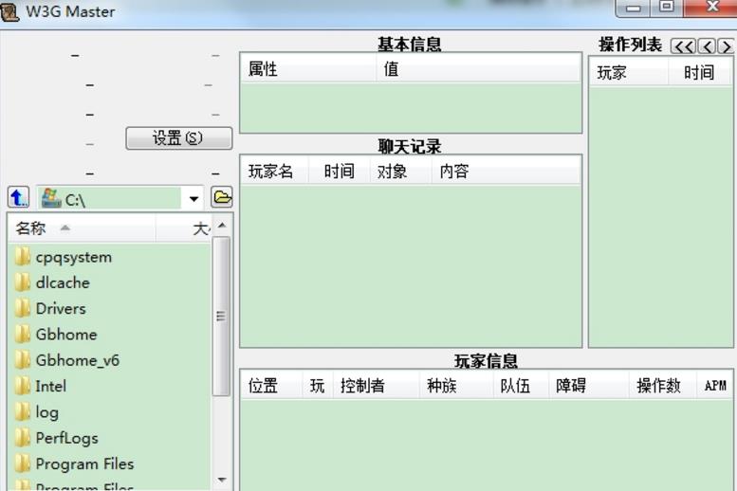Minimize the W3G Master window
Image resolution: width=737 pixels, height=491 pixels.
click(633, 8)
